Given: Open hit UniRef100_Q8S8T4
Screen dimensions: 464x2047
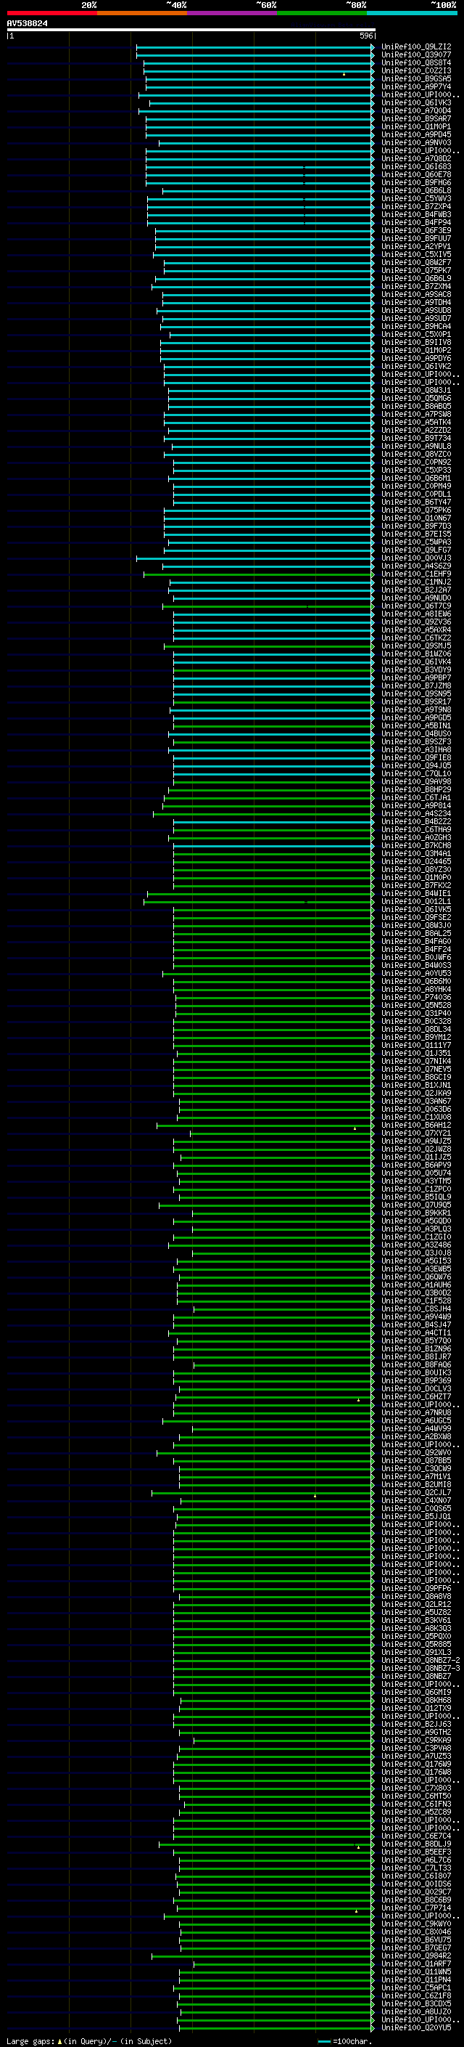Looking at the screenshot, I should [415, 62].
